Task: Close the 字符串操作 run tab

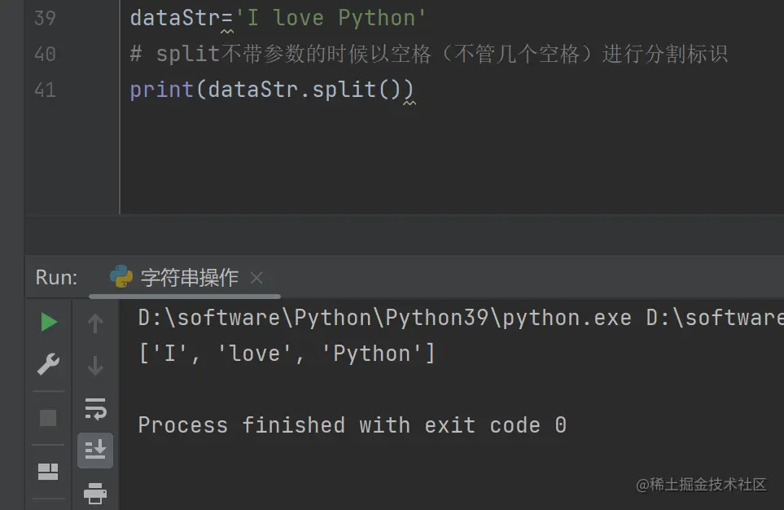Action: click(256, 278)
